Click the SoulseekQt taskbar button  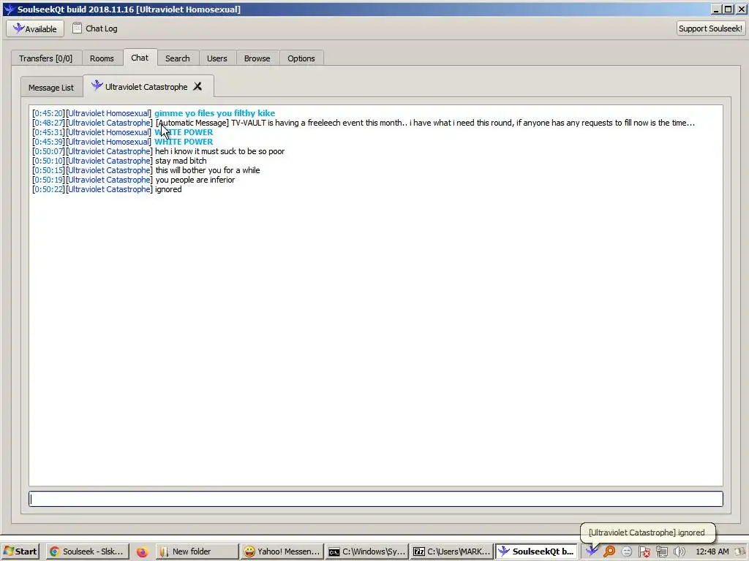tap(536, 552)
